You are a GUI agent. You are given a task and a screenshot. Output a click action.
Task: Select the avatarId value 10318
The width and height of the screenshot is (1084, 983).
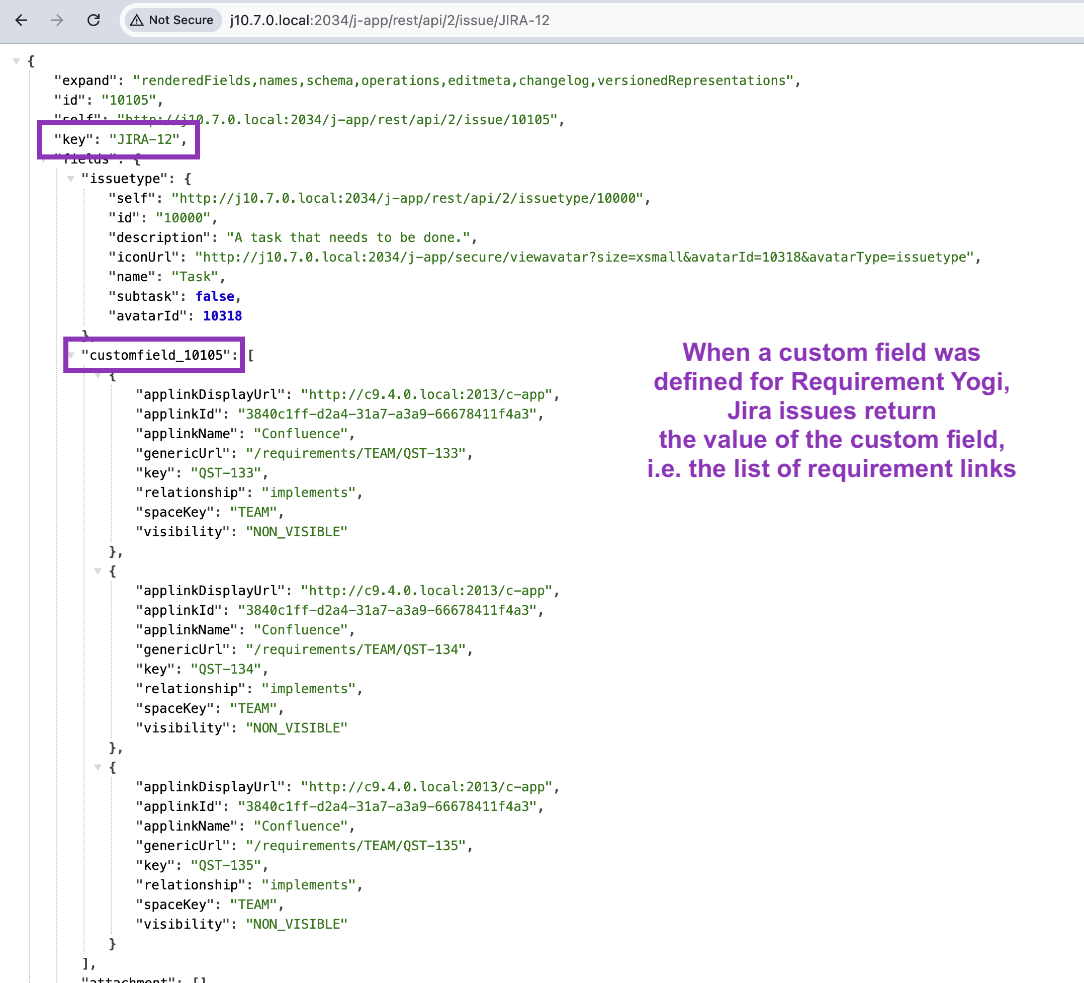[x=223, y=316]
